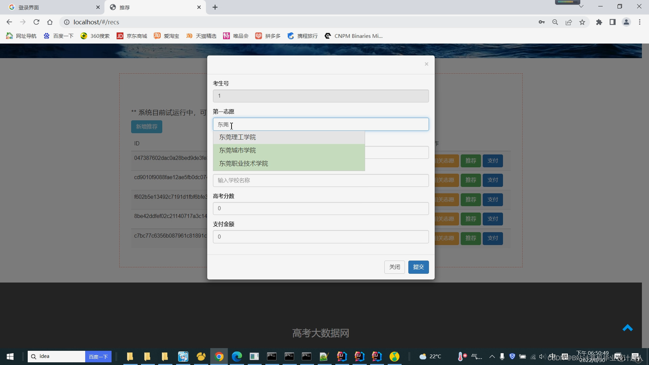Switch to the 登录界面 browser tab

coord(29,7)
